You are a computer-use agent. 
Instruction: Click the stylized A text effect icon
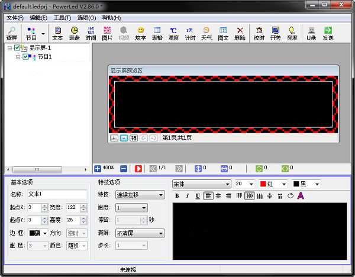point(301,196)
